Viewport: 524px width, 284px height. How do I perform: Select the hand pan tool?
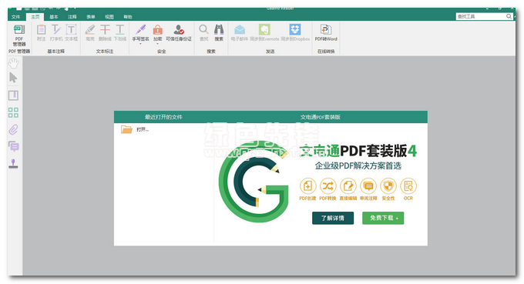coord(13,63)
